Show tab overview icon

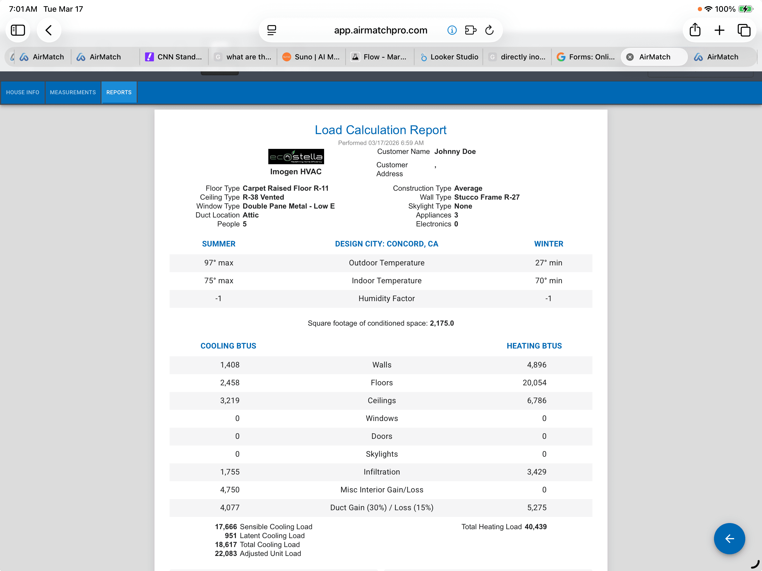point(744,30)
